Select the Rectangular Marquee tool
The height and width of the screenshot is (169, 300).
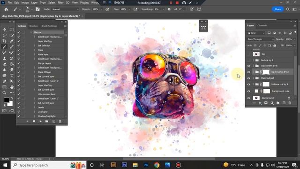[12, 30]
